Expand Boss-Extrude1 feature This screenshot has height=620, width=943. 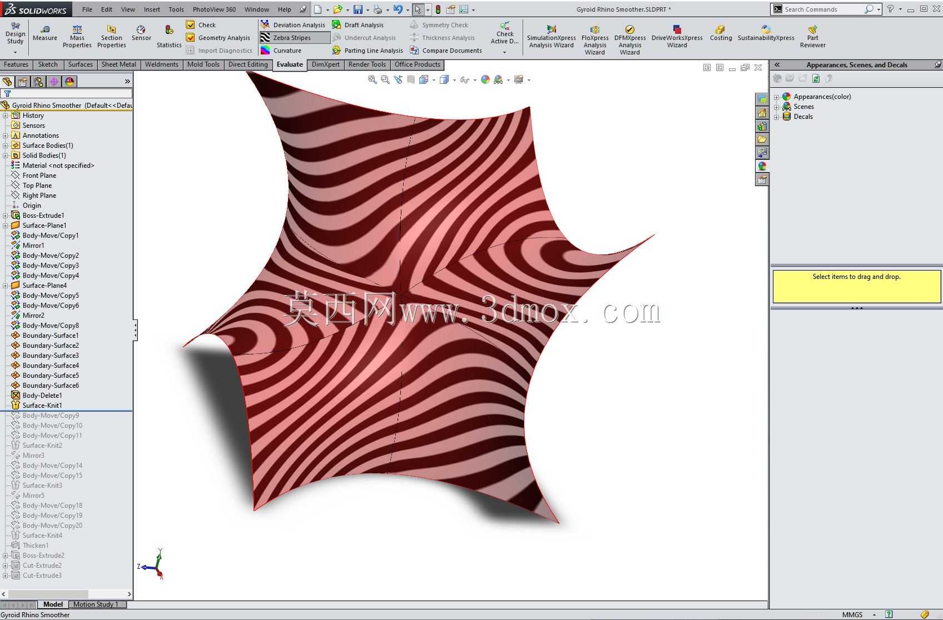click(x=6, y=216)
